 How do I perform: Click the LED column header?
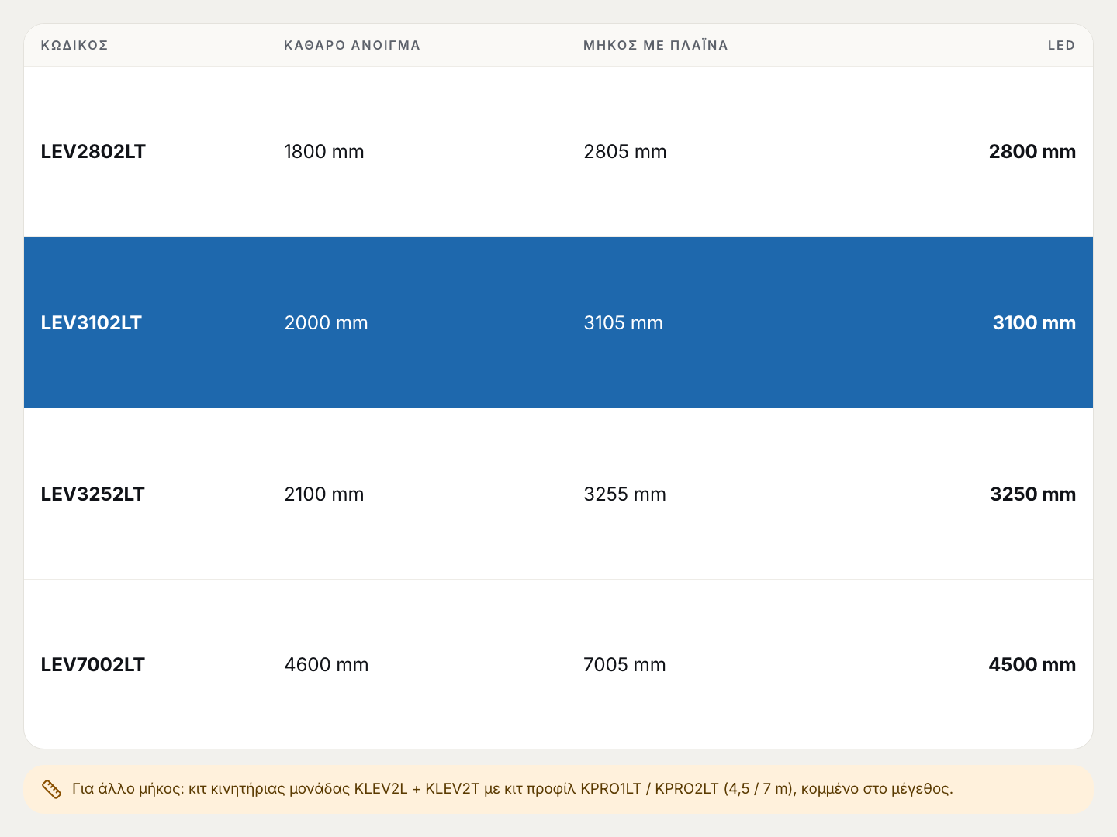pos(1061,45)
